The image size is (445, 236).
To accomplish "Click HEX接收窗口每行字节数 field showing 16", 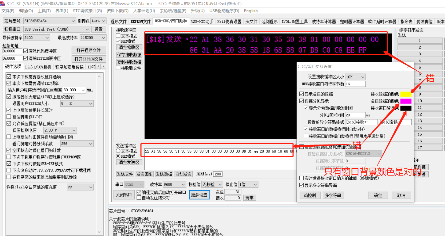I will click(355, 84).
